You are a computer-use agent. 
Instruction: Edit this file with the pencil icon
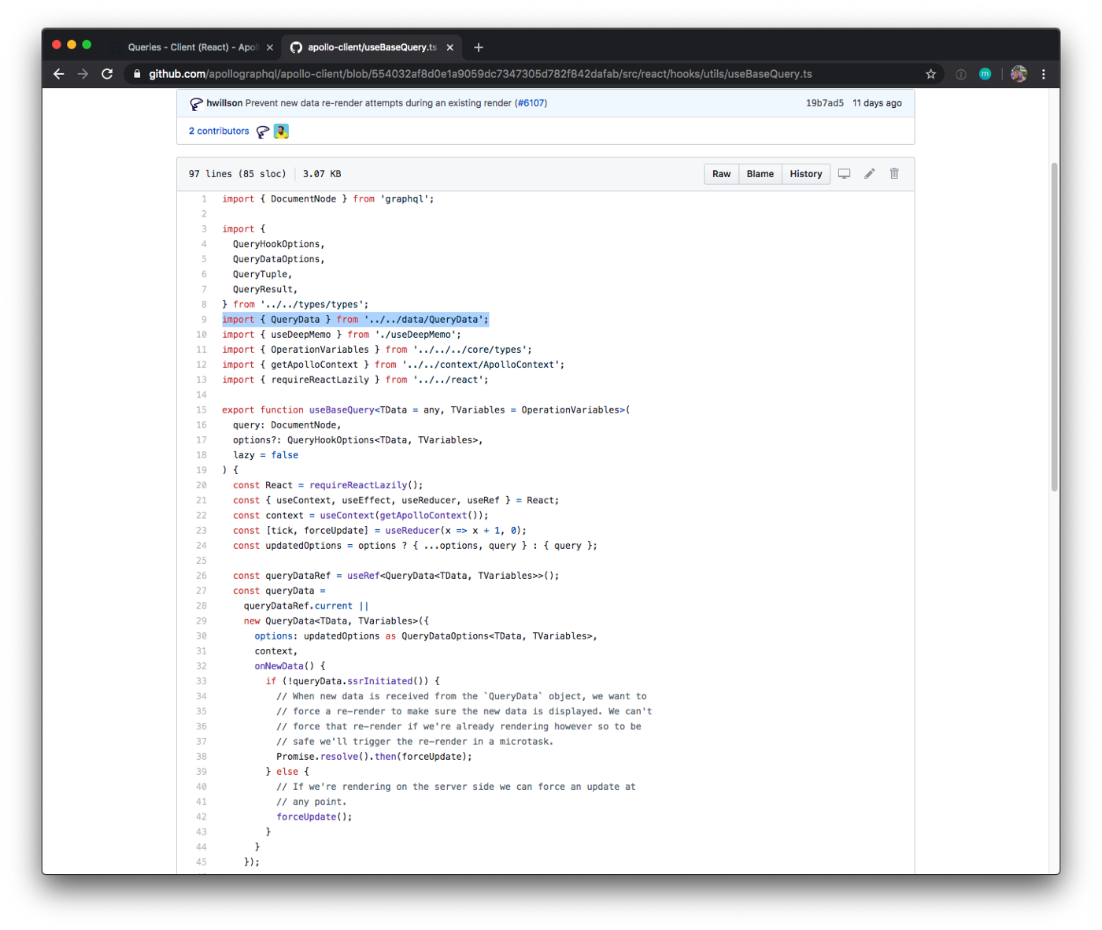pos(870,174)
